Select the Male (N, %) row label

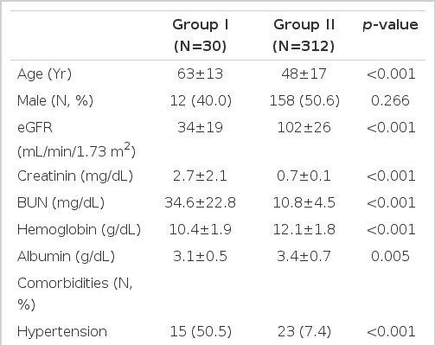(x=55, y=101)
